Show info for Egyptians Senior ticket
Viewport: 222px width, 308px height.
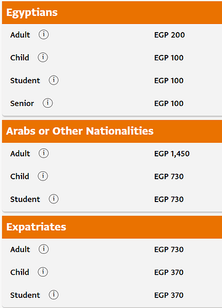tap(47, 103)
